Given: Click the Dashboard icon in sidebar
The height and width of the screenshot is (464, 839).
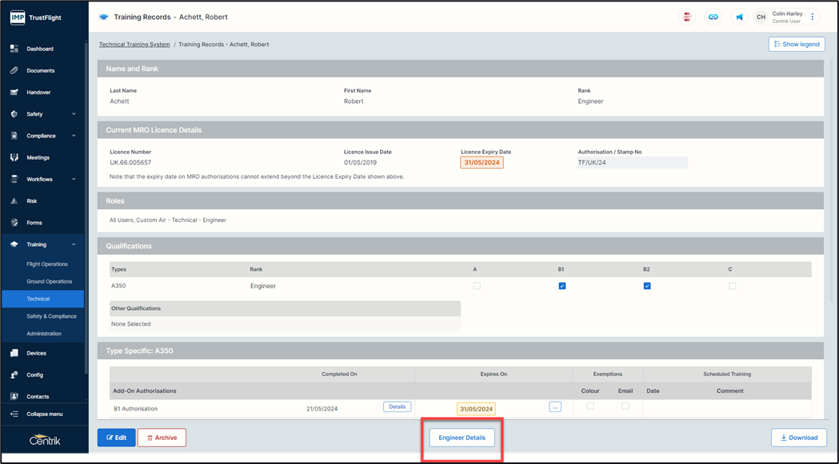Looking at the screenshot, I should point(14,49).
